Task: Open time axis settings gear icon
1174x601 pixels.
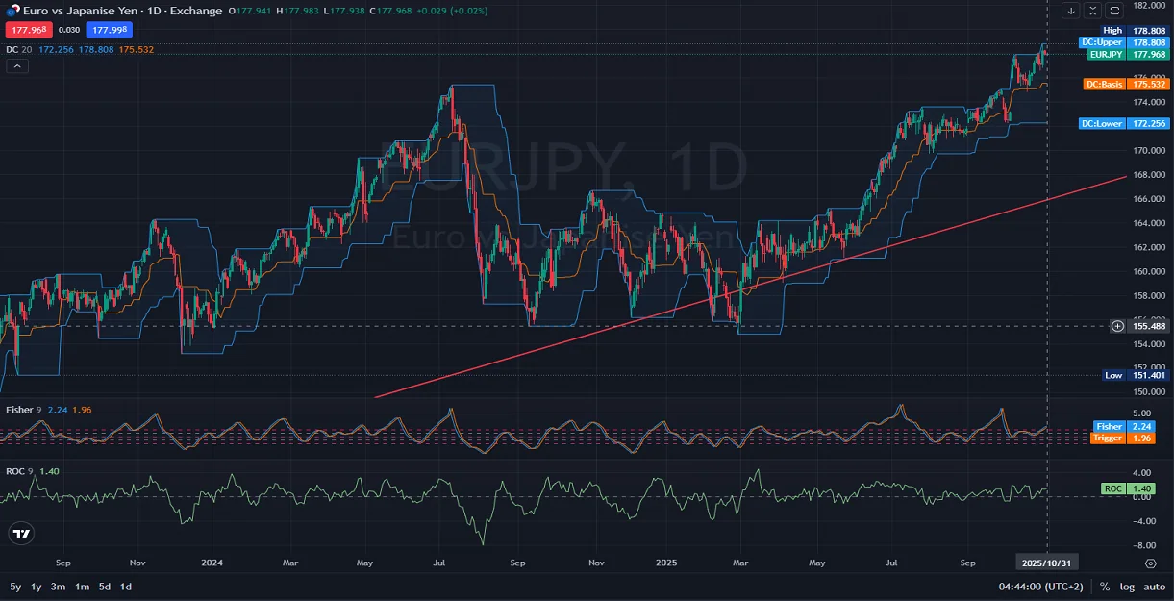Action: click(1151, 563)
